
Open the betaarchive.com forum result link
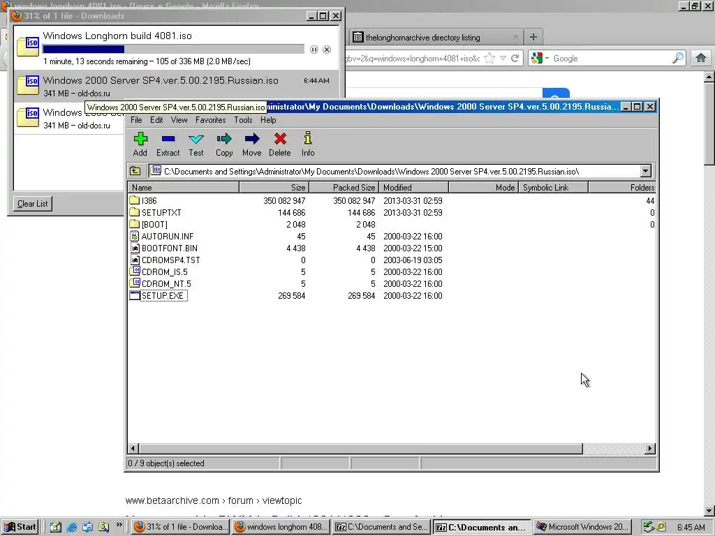(214, 500)
